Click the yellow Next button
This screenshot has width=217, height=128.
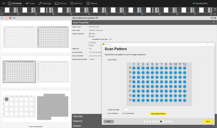tap(208, 122)
